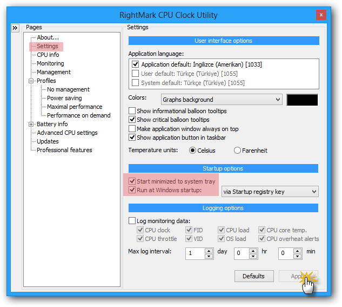Toggle the CPU throttle logging checkbox

pyautogui.click(x=140, y=239)
